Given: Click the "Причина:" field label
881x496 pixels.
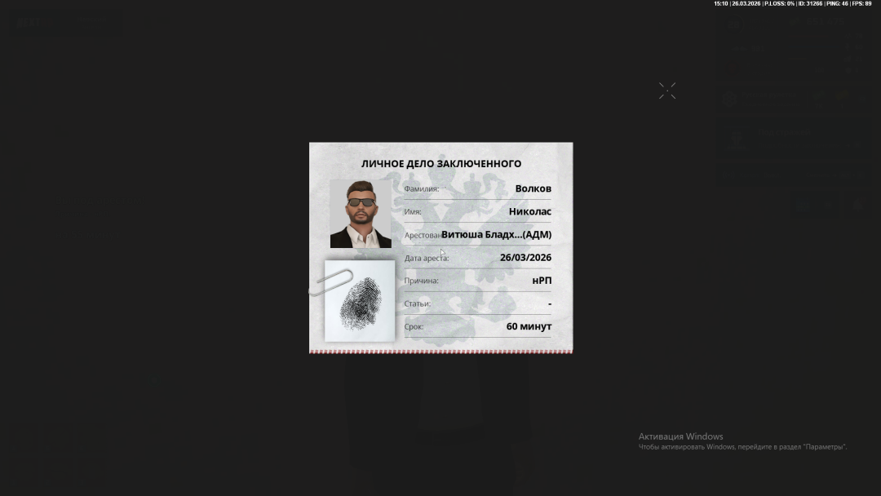Looking at the screenshot, I should 421,281.
